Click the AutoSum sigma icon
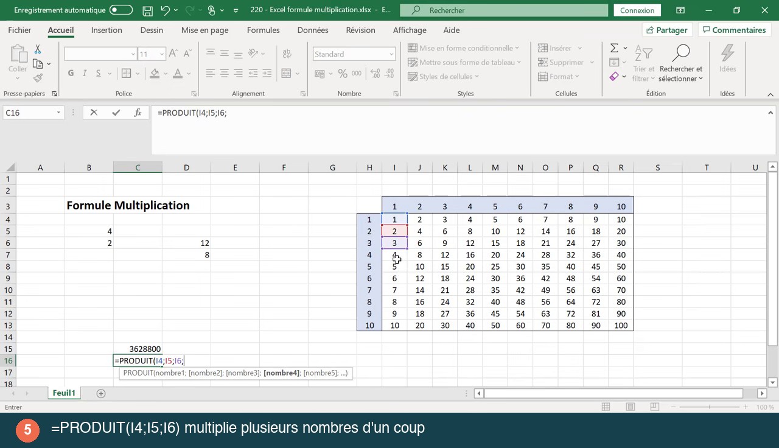The height and width of the screenshot is (448, 779). coord(614,48)
